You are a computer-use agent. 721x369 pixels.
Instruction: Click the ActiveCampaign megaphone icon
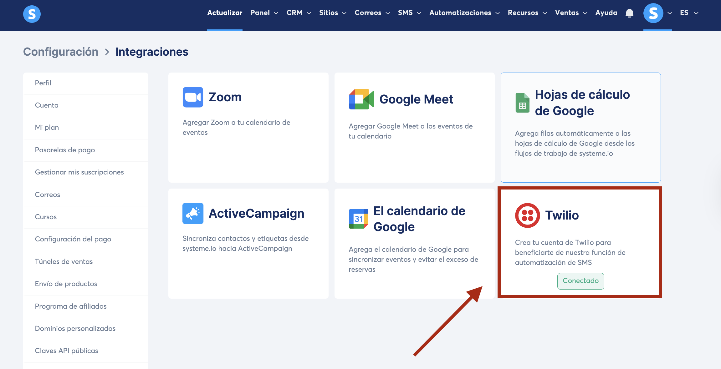tap(193, 213)
